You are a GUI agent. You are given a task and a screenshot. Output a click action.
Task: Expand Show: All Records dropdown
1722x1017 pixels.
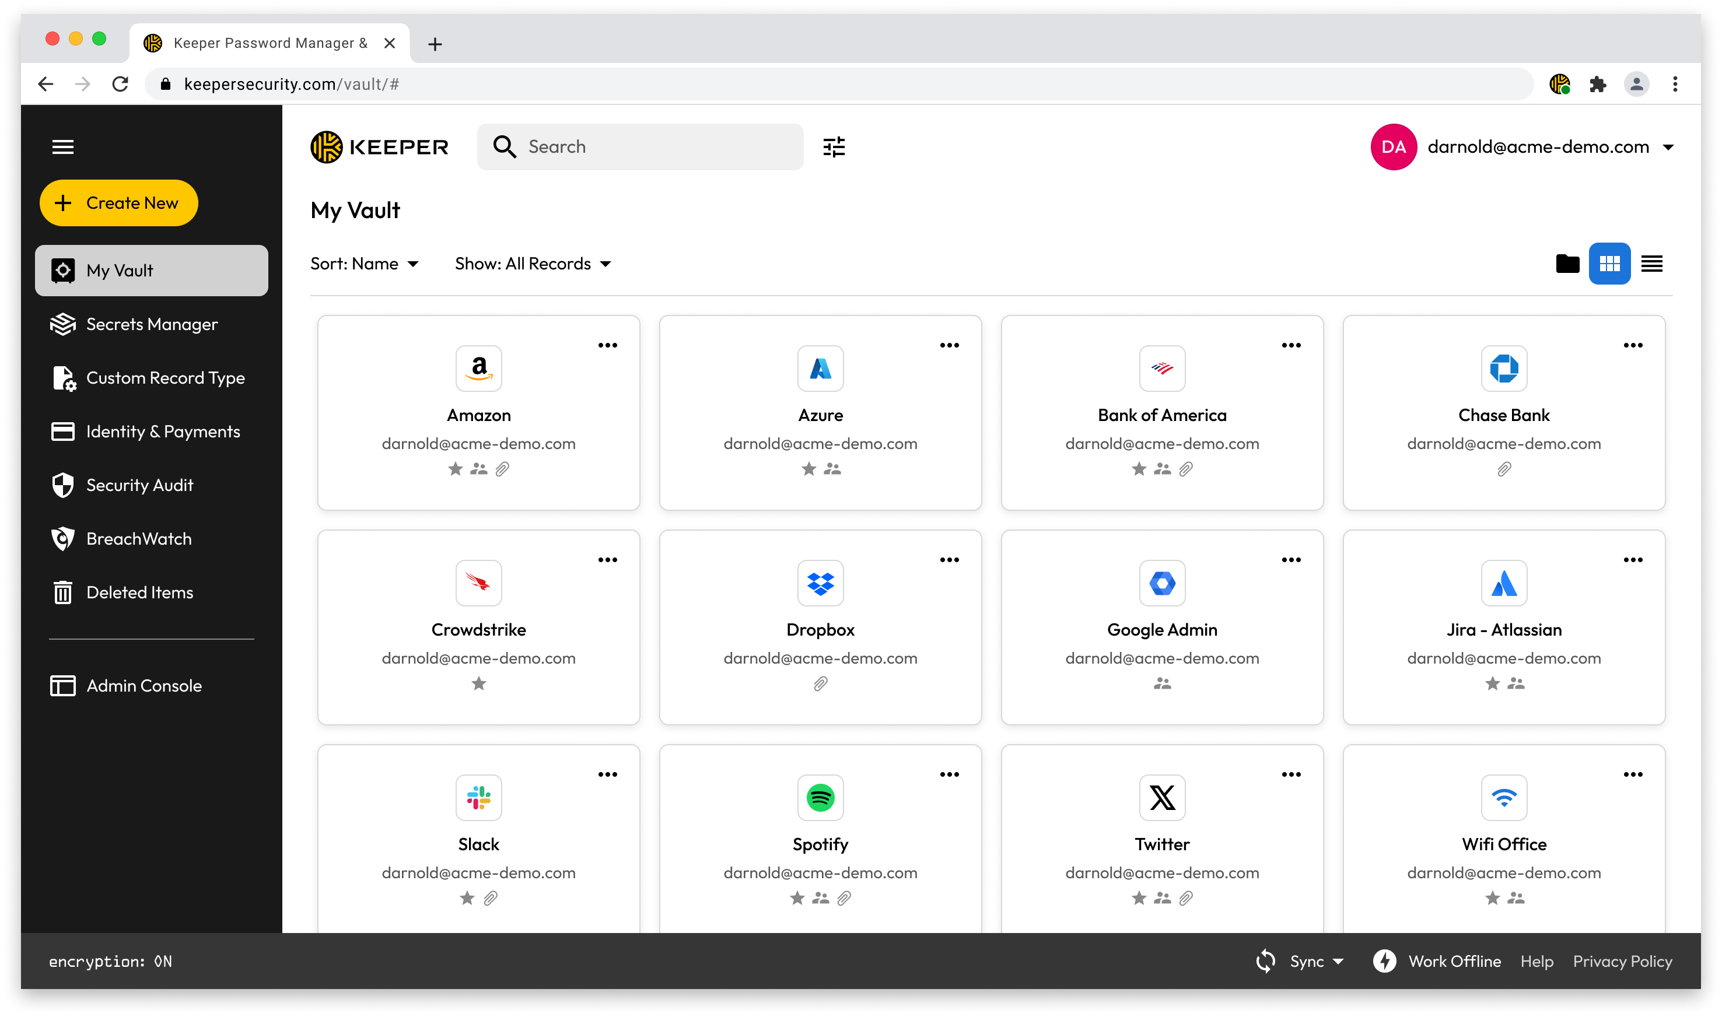coord(533,263)
